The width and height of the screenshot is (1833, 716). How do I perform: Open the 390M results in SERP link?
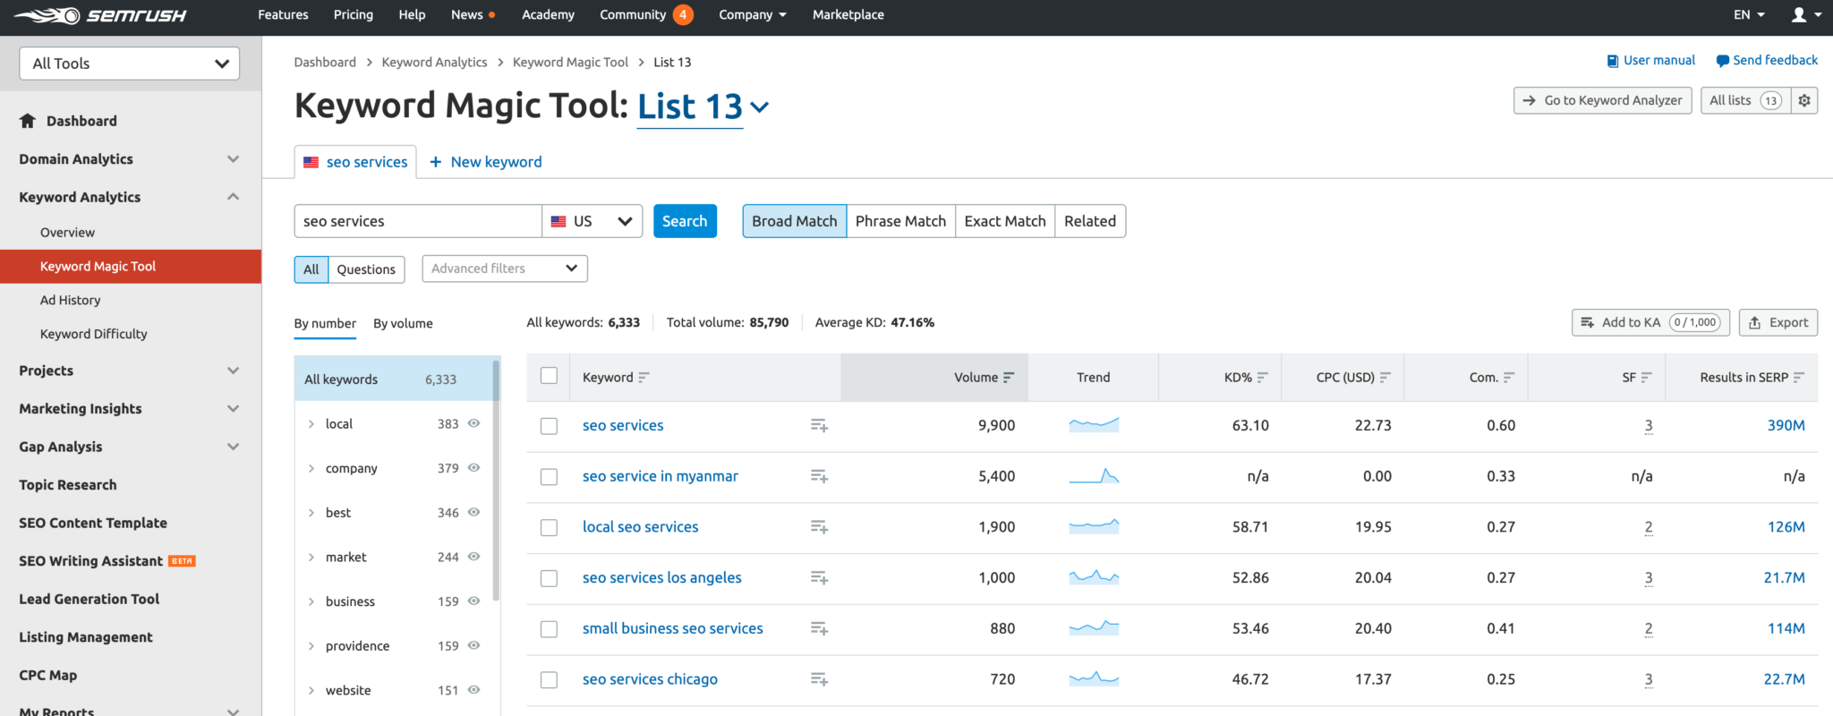tap(1786, 426)
